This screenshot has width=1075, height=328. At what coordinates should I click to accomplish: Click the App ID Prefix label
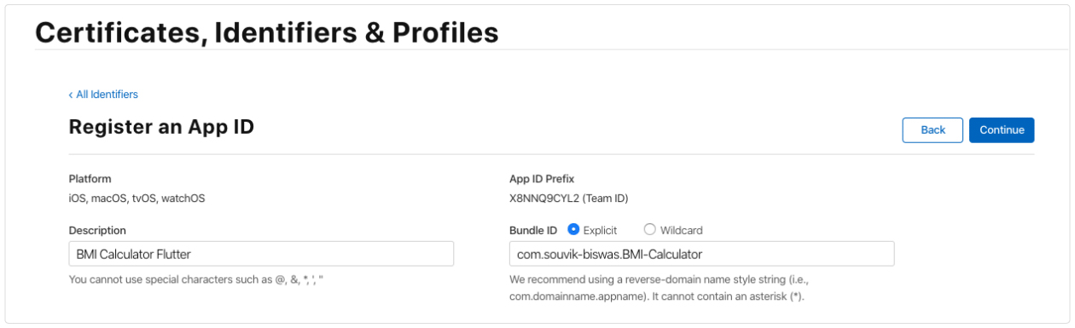(542, 179)
